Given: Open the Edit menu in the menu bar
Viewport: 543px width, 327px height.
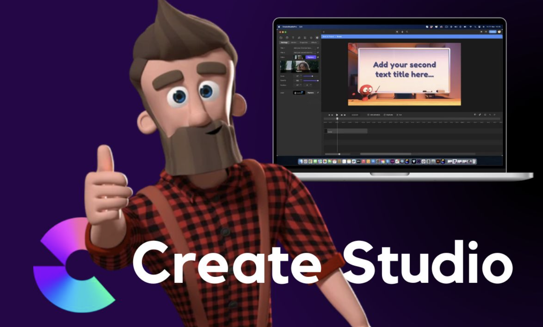Looking at the screenshot, I should point(301,27).
